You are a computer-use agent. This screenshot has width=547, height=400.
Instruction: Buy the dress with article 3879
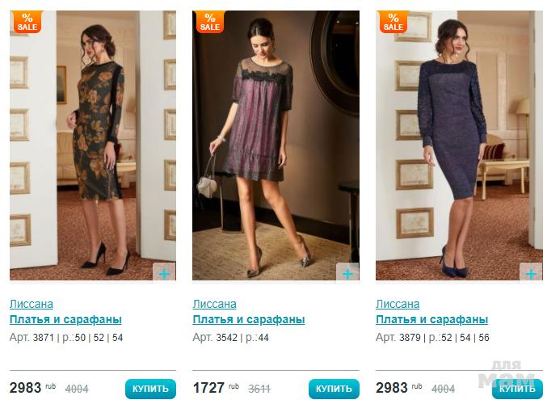517,389
